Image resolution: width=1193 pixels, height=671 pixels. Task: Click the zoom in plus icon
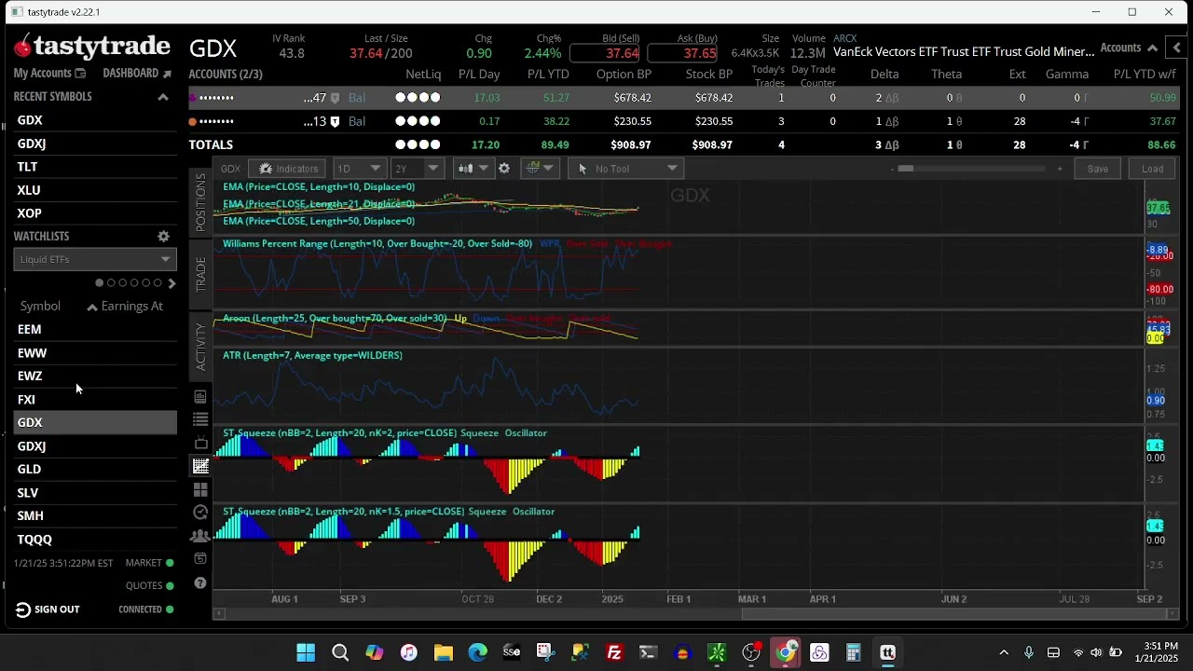1059,169
